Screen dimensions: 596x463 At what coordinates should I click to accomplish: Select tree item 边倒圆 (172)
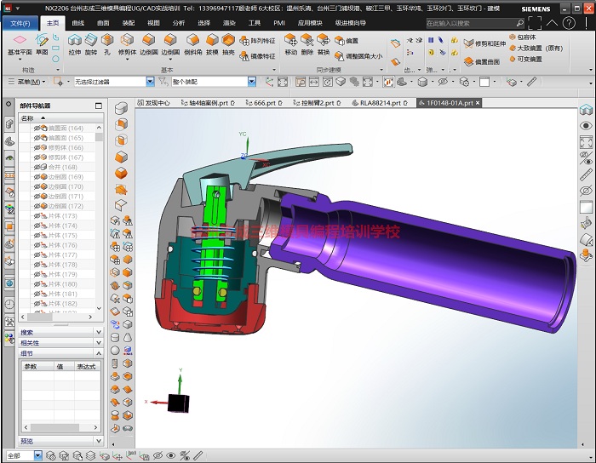point(66,206)
